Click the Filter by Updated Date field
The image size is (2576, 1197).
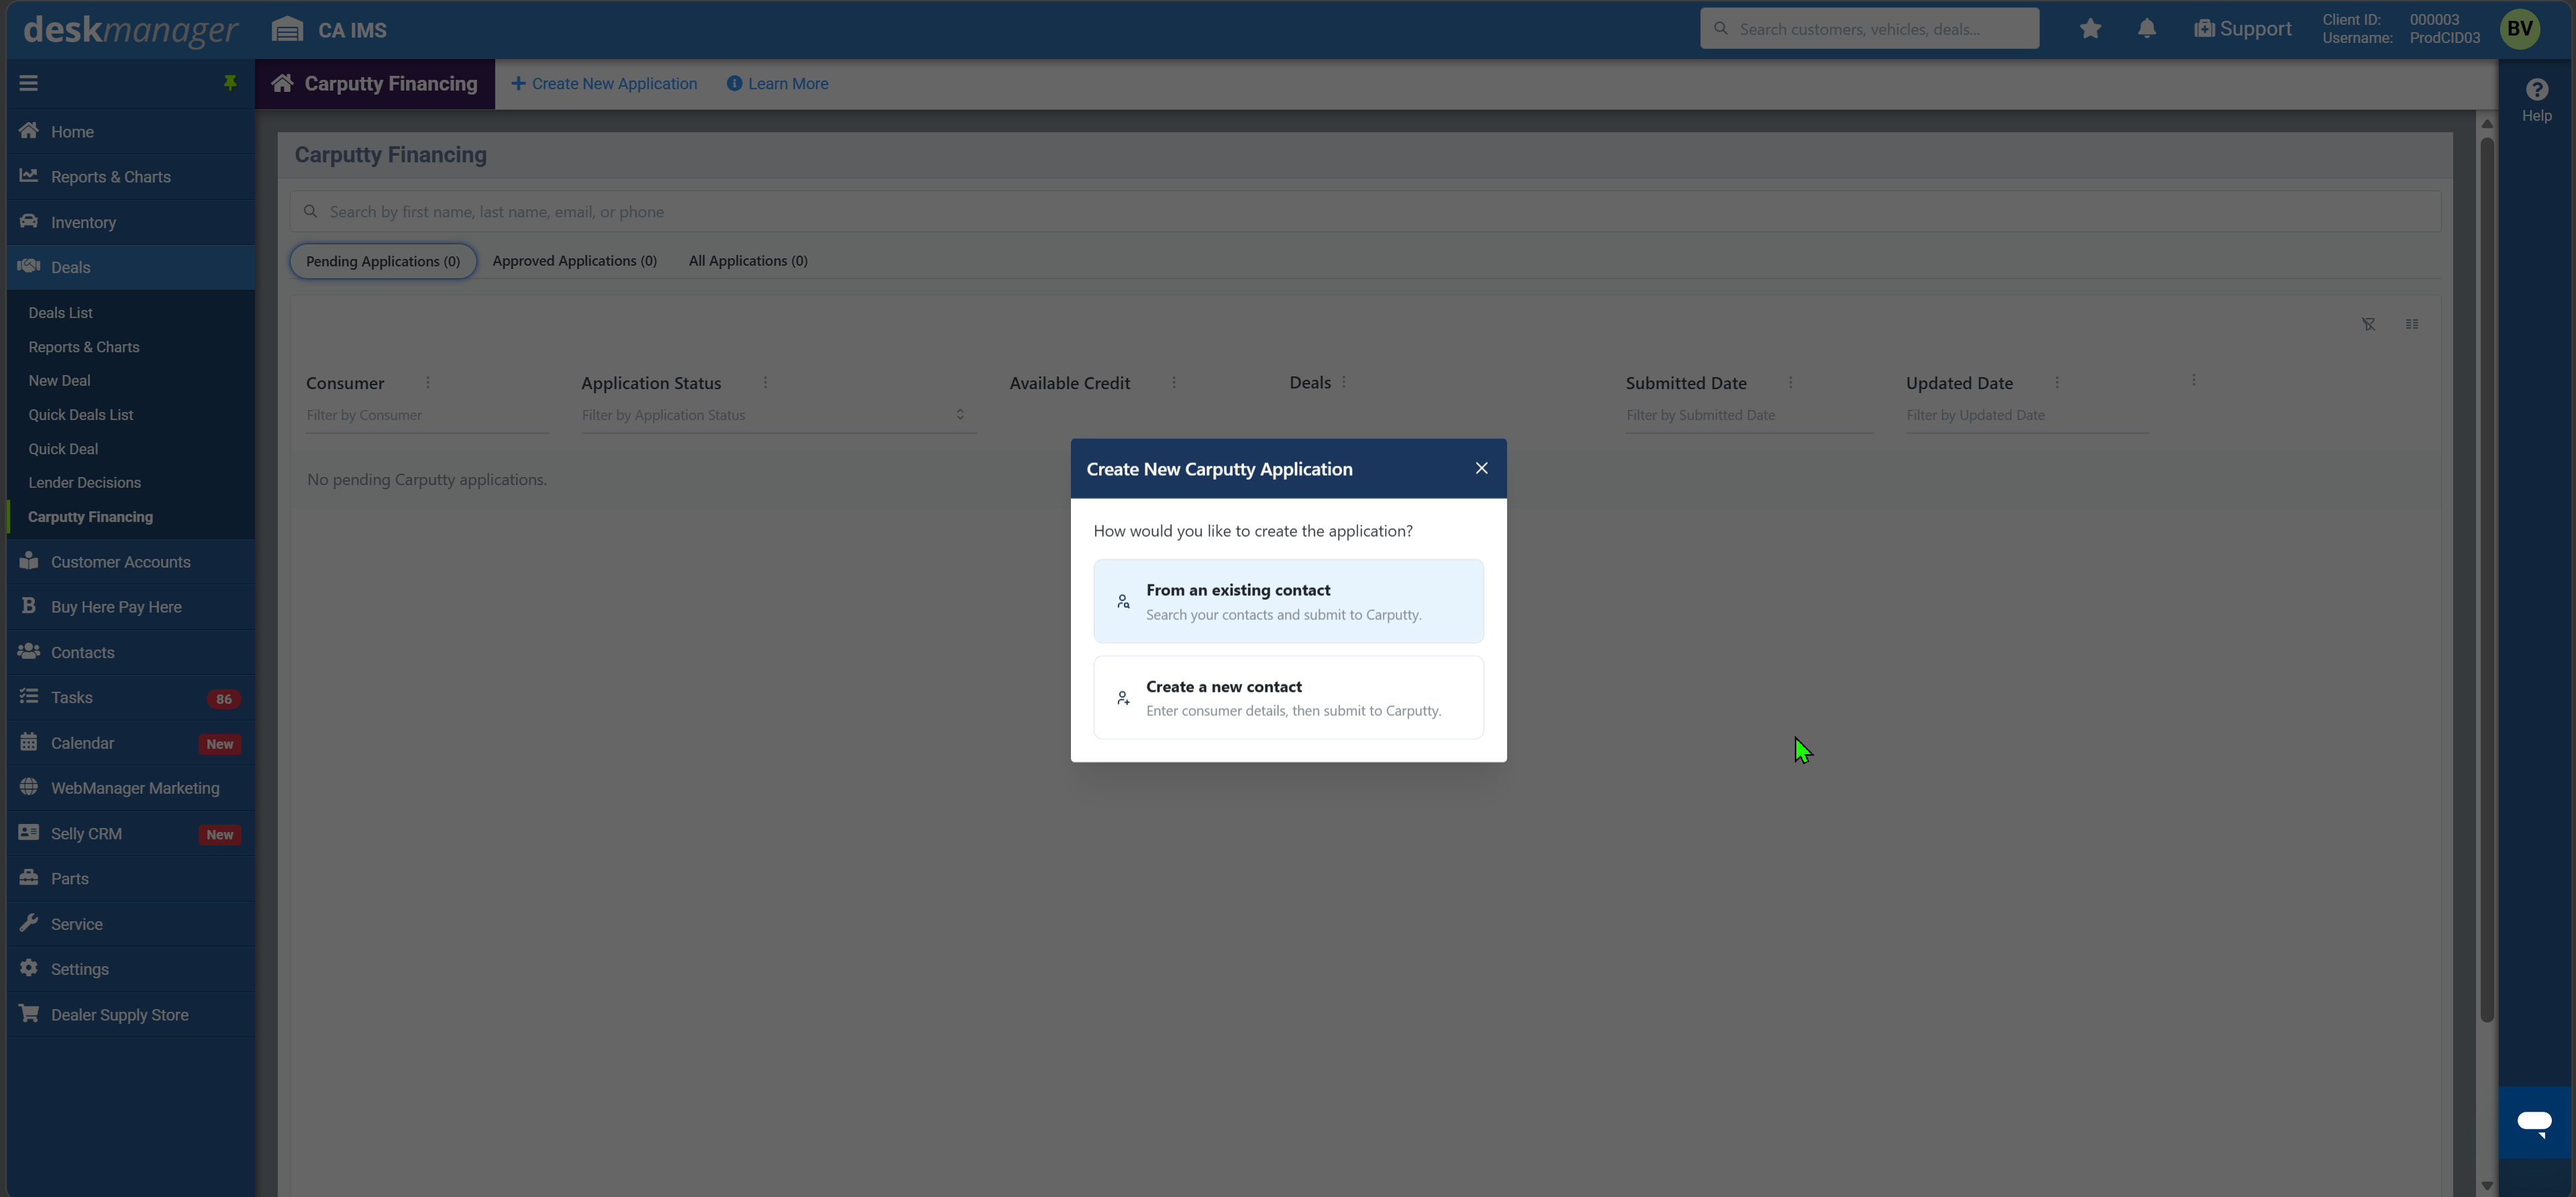[x=2027, y=415]
